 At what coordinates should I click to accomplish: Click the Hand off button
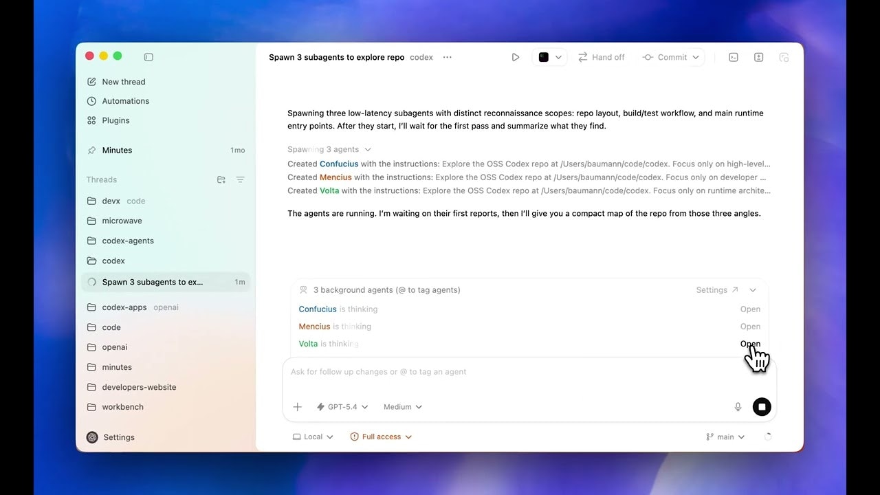tap(602, 57)
